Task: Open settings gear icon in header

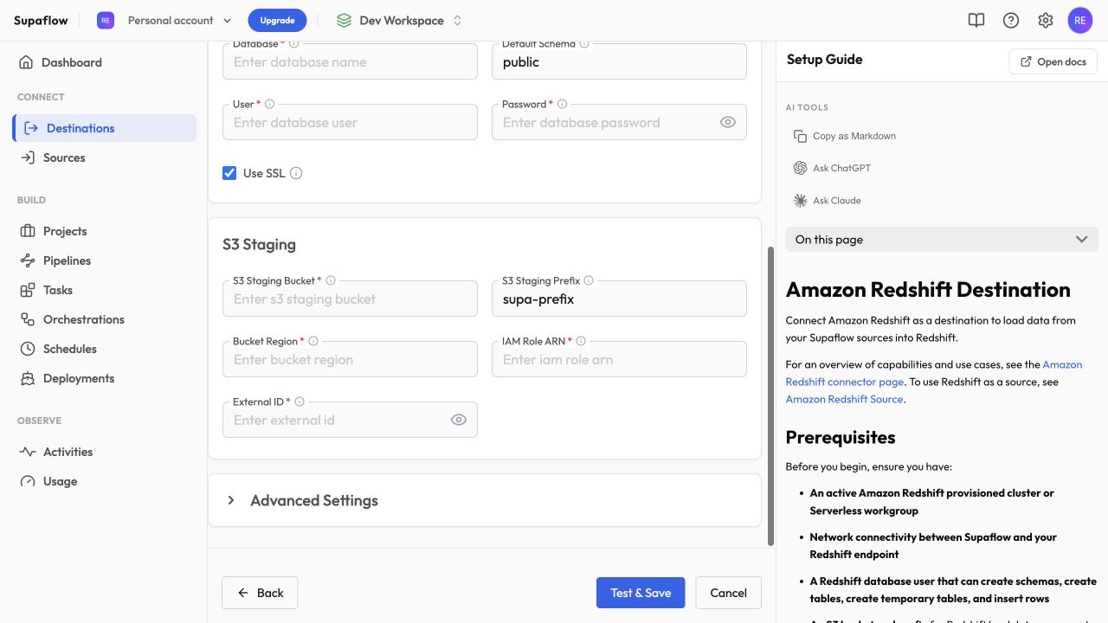Action: [x=1046, y=20]
